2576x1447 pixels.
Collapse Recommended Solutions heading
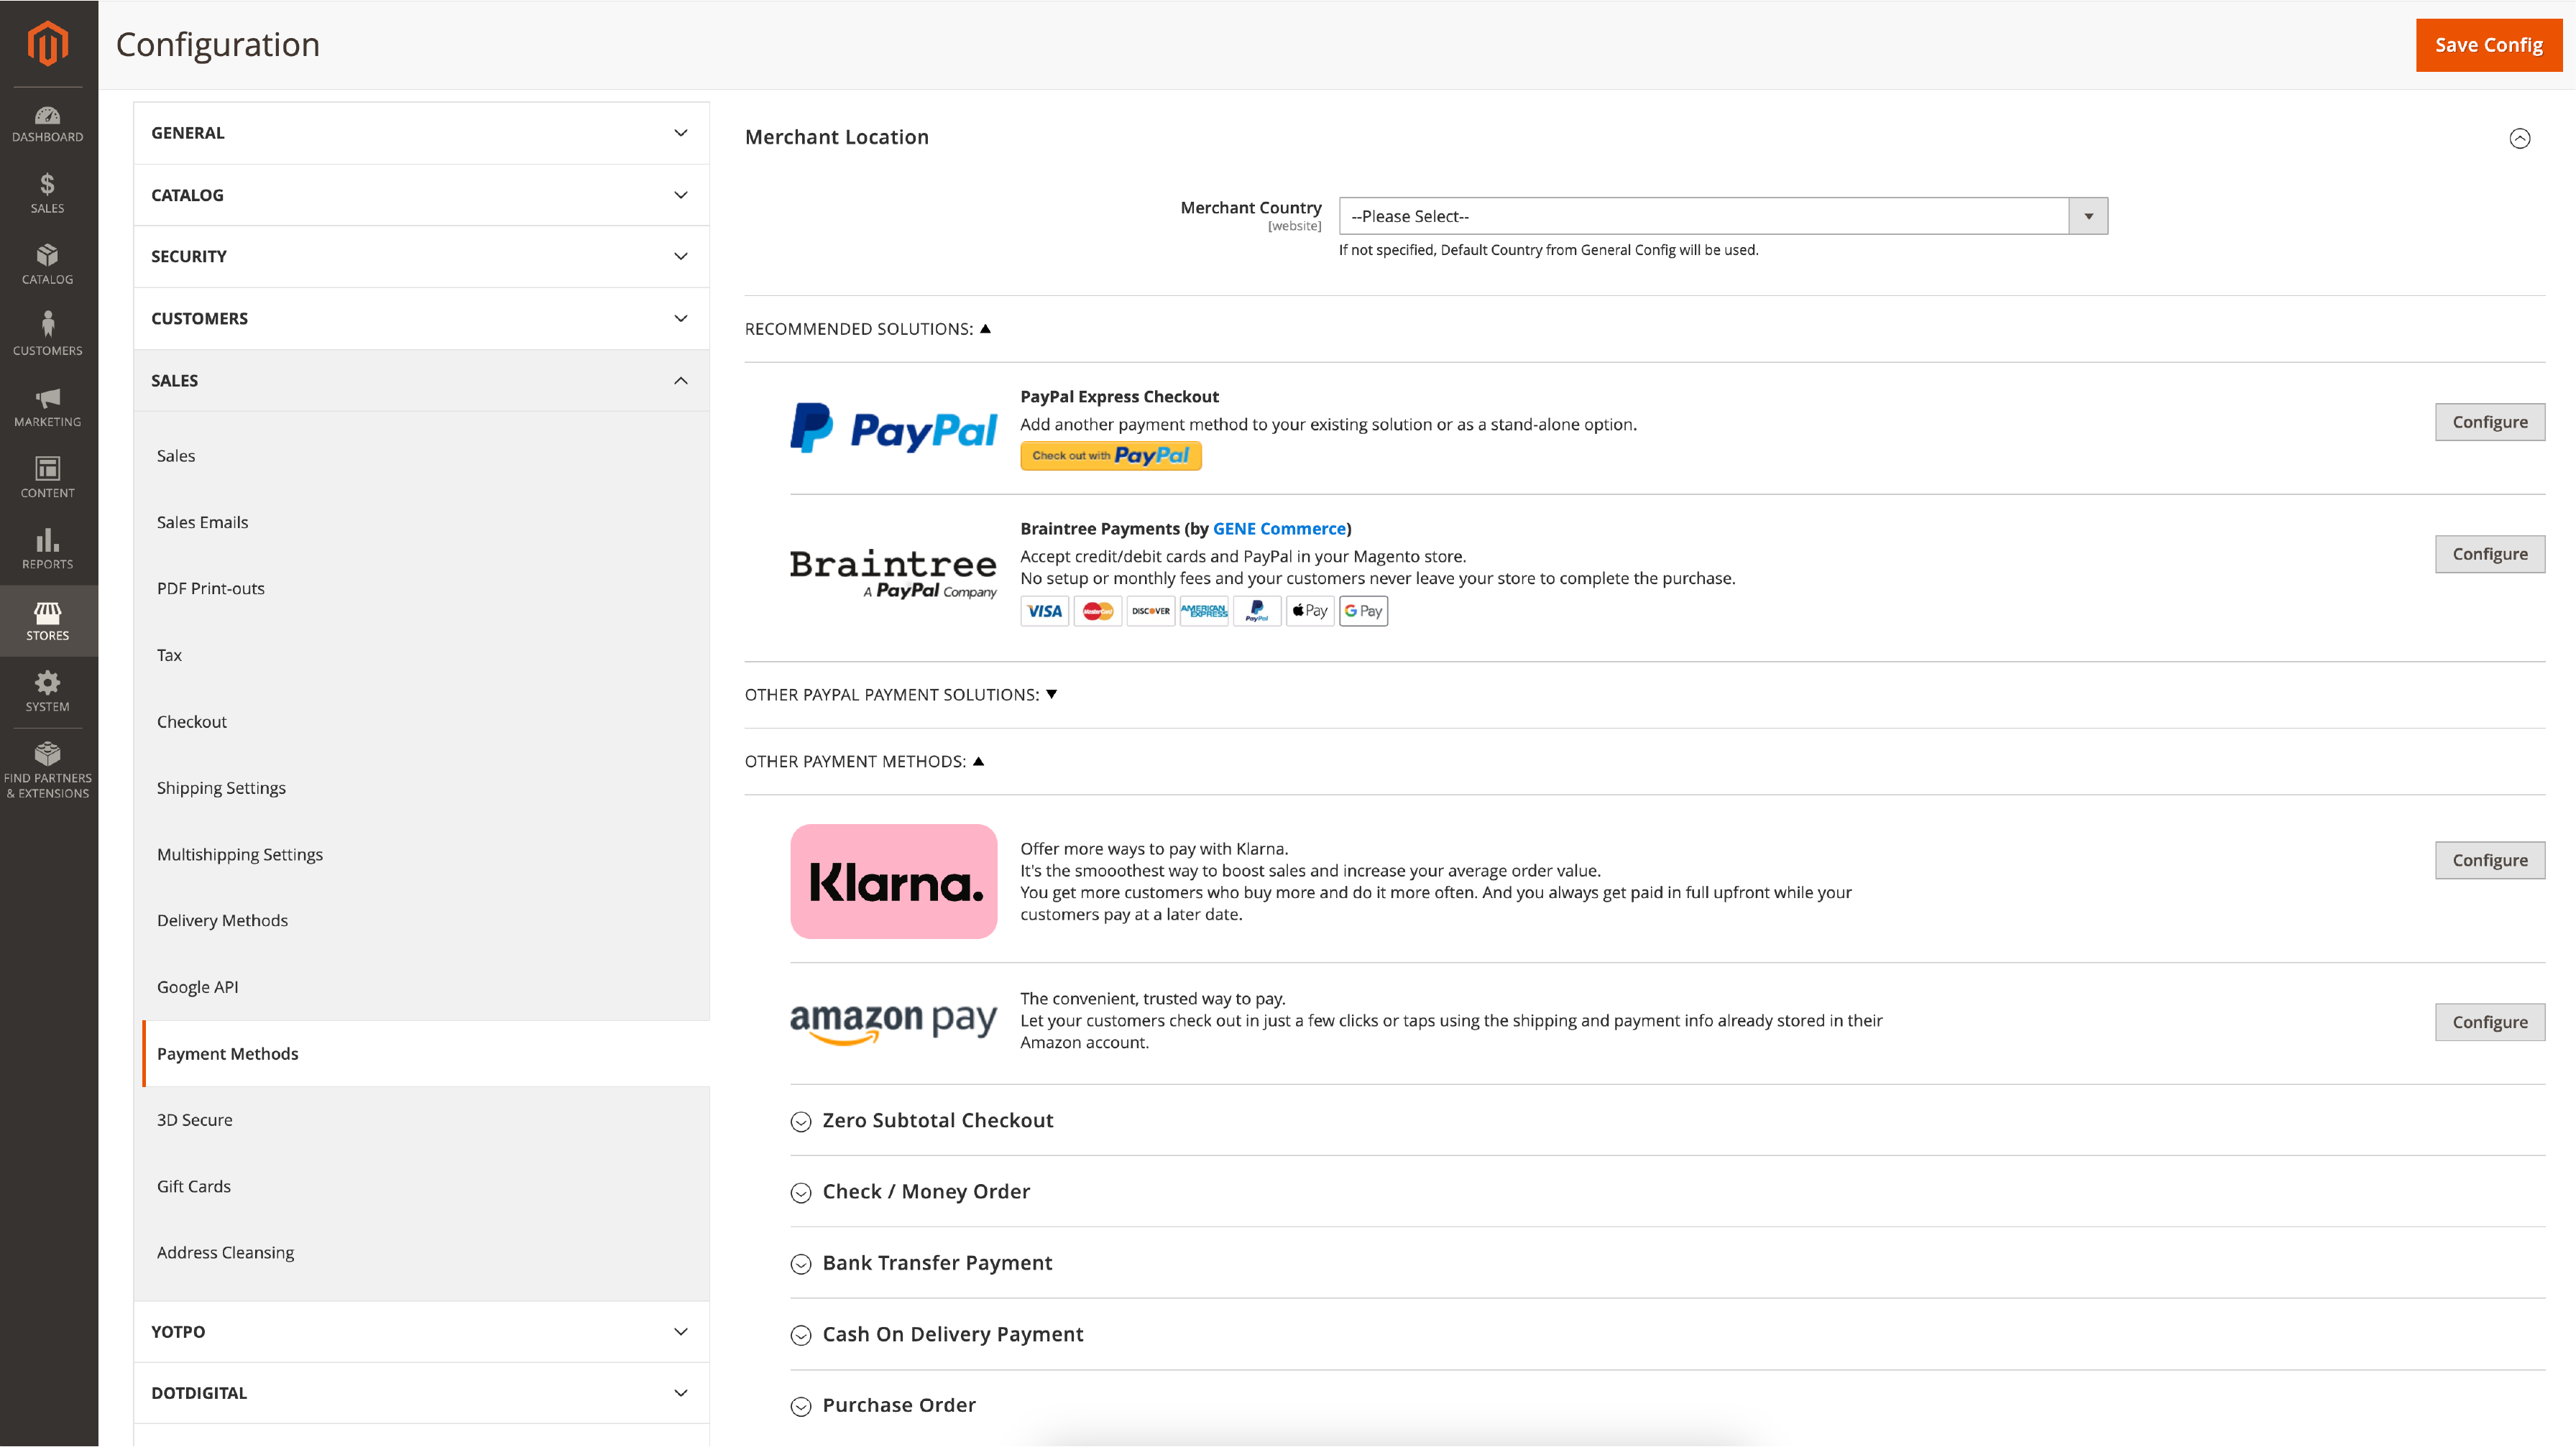tap(867, 329)
